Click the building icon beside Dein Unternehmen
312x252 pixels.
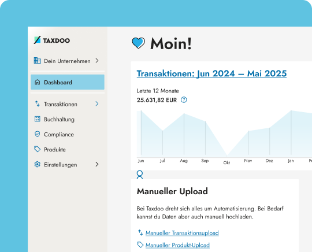click(38, 61)
